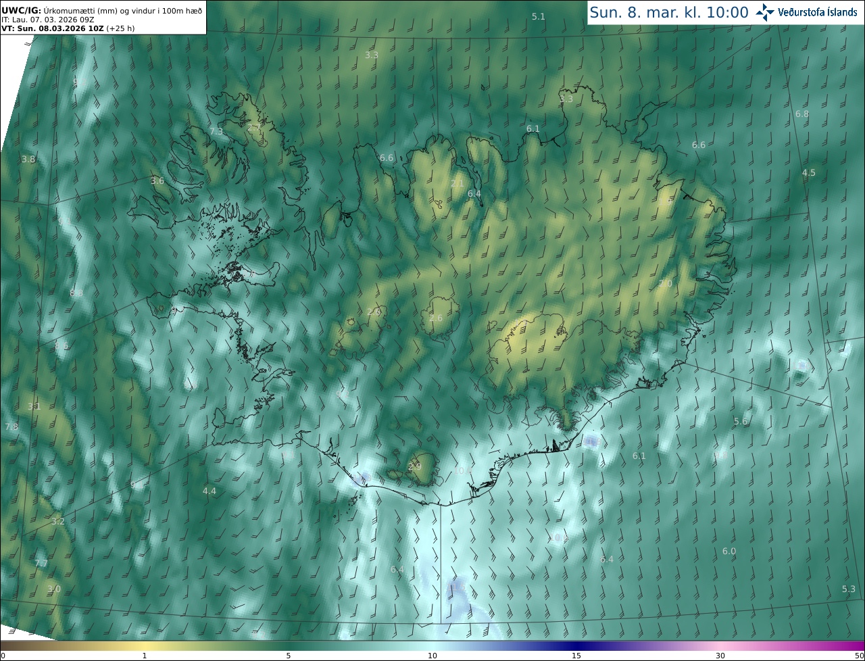Click the 2.1 value on the map
Image resolution: width=865 pixels, height=661 pixels.
(x=458, y=184)
